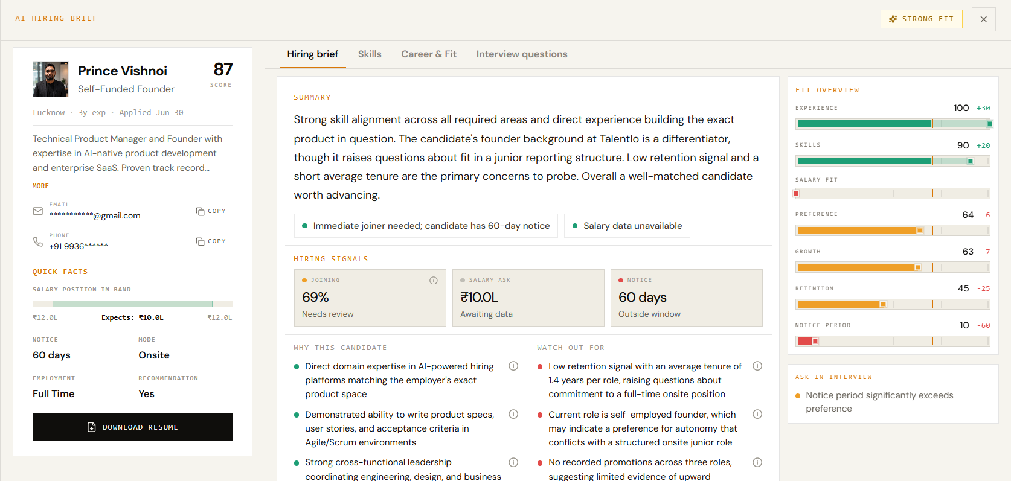Select the Notice 60 days signal card
This screenshot has height=481, width=1011.
coord(686,298)
